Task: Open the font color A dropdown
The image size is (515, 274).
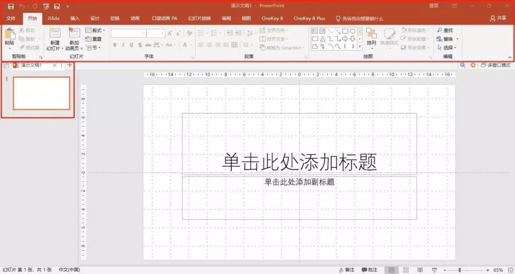Action: 186,45
